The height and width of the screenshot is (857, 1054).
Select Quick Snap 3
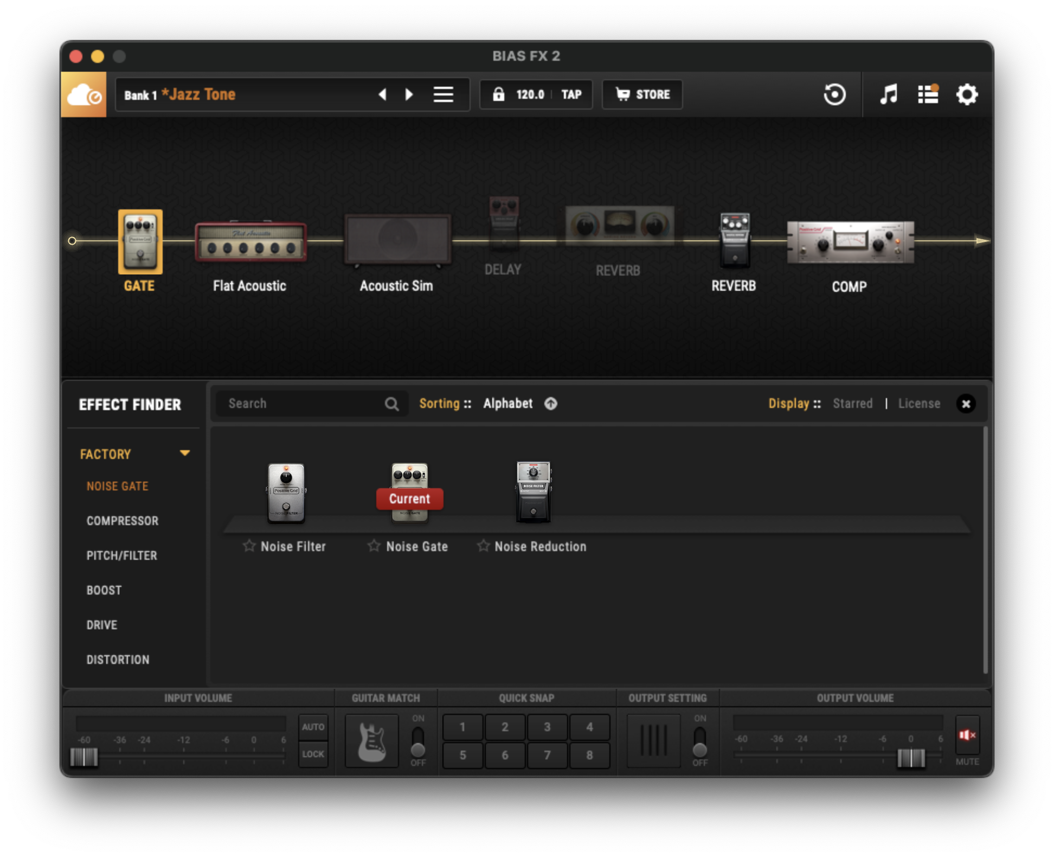coord(547,727)
